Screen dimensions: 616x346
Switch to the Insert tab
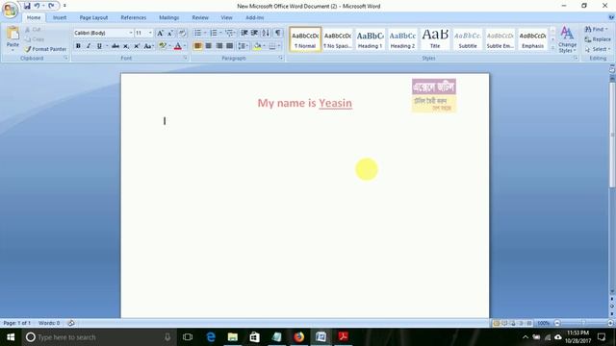[60, 17]
